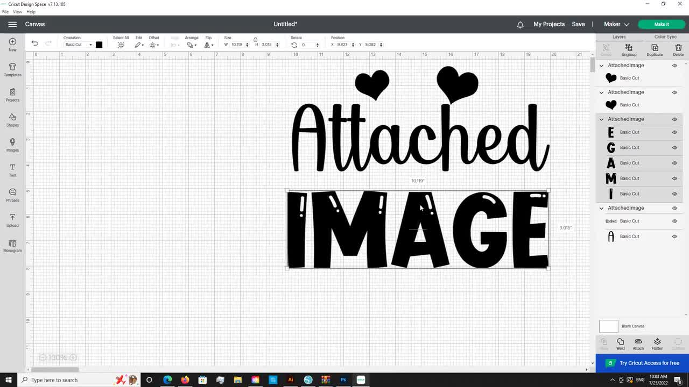Open Adobe Illustrator from the taskbar

click(290, 380)
